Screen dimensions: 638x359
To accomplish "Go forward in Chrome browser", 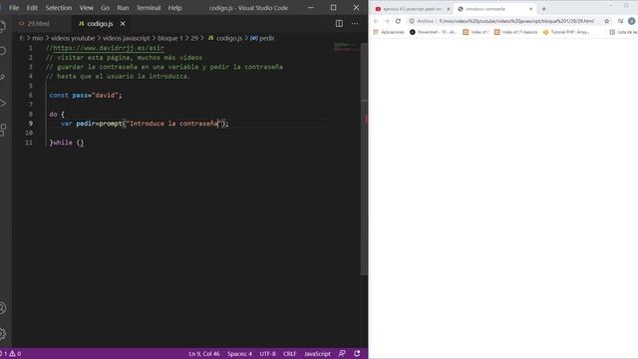I will (x=387, y=21).
